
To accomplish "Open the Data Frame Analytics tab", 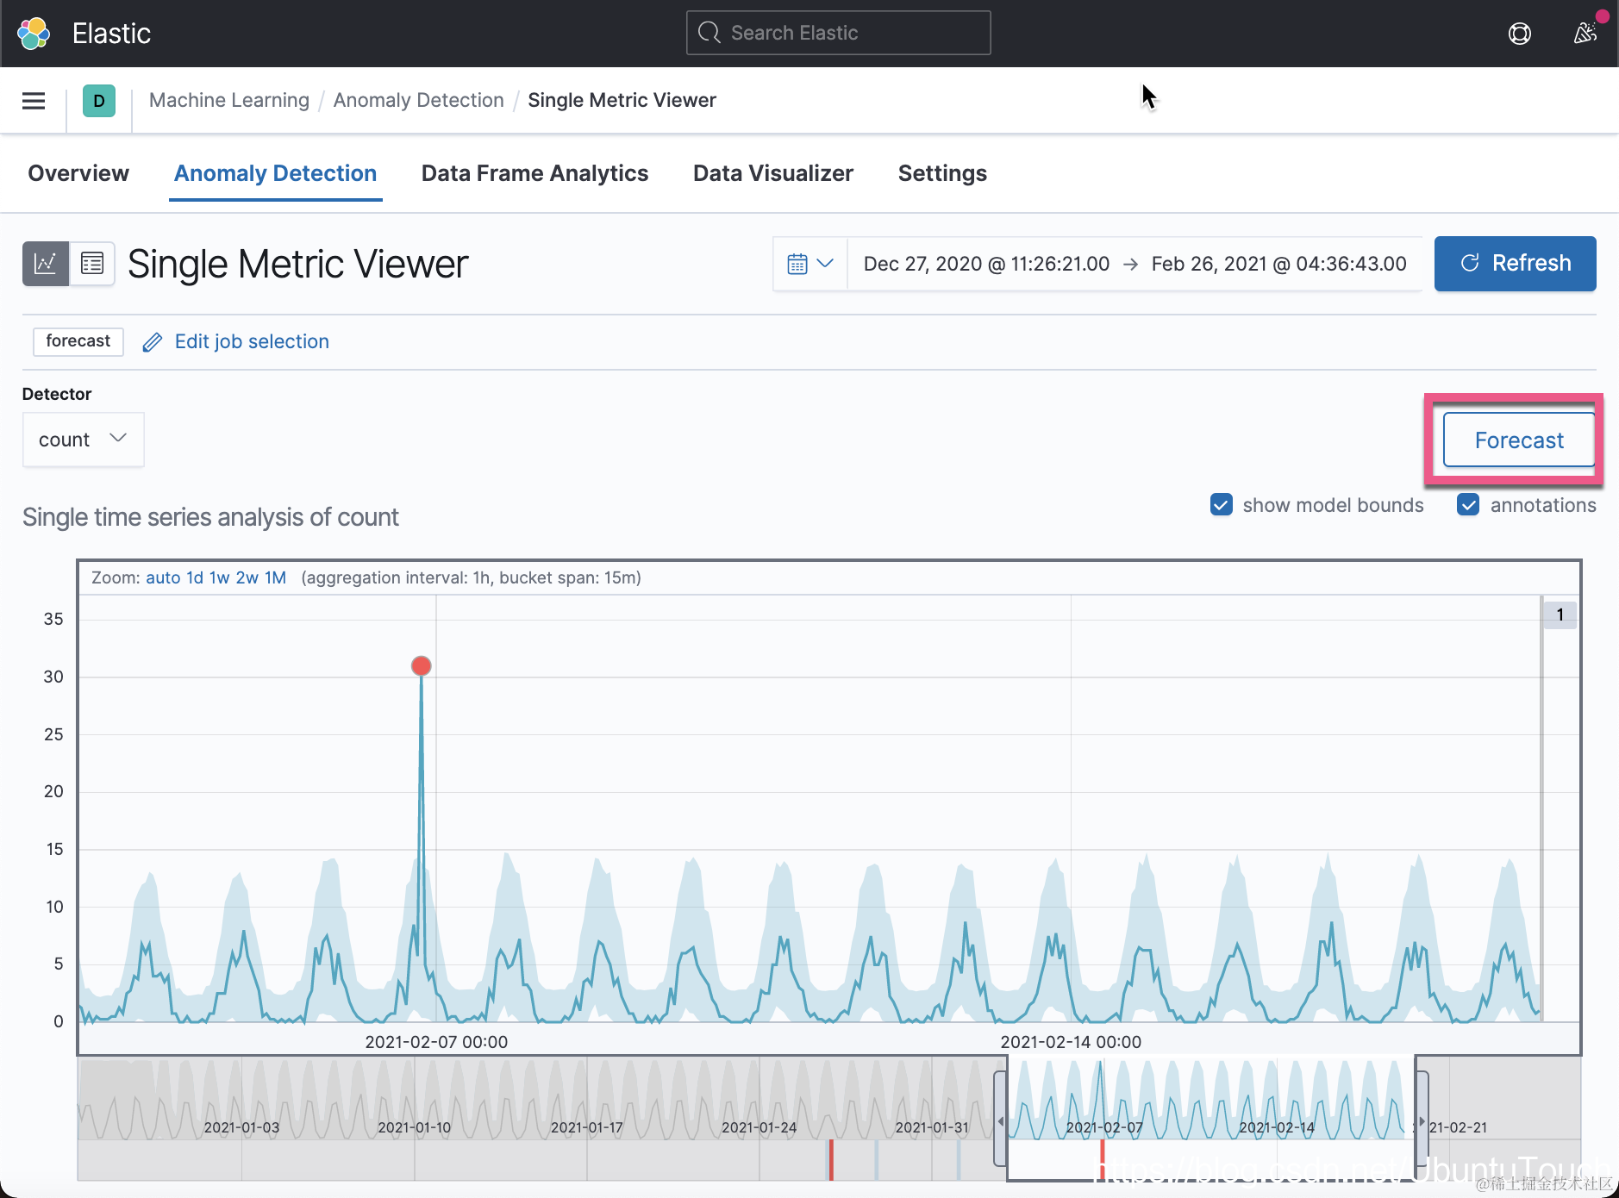I will [534, 173].
